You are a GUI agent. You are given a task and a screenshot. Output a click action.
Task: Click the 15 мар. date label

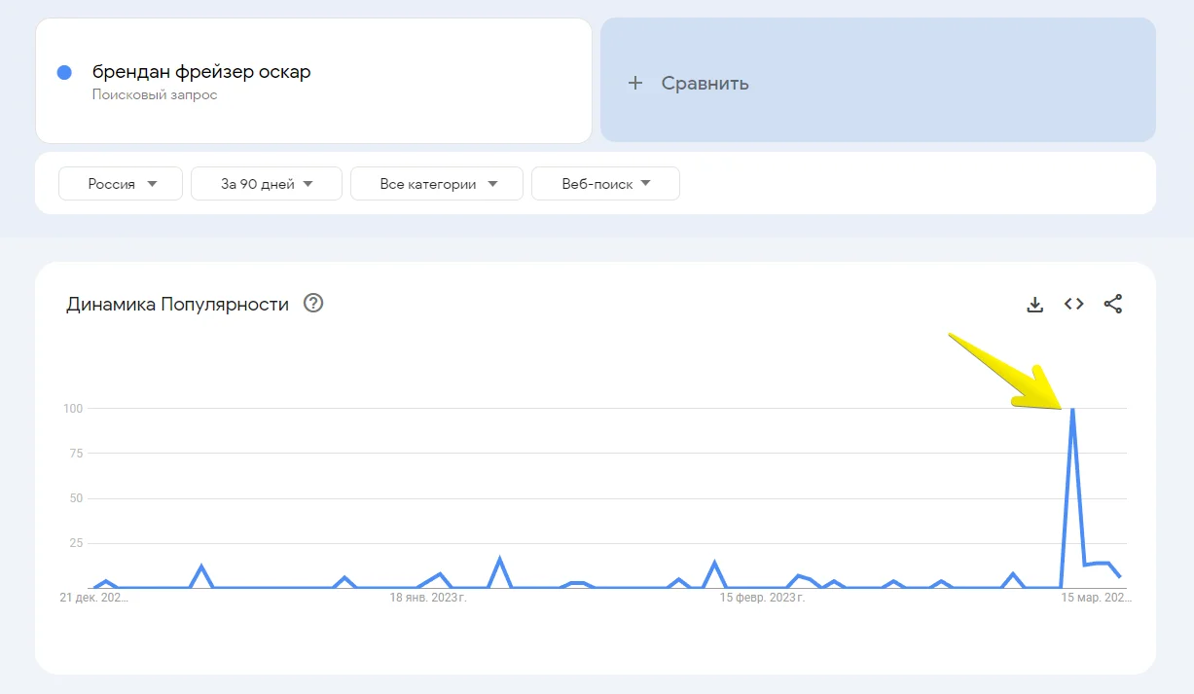tap(1096, 598)
